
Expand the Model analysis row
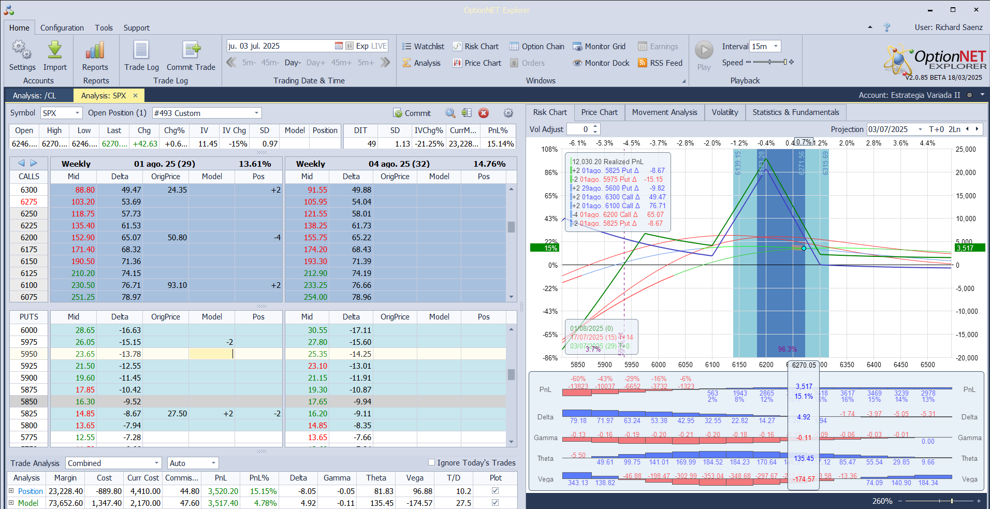11,503
